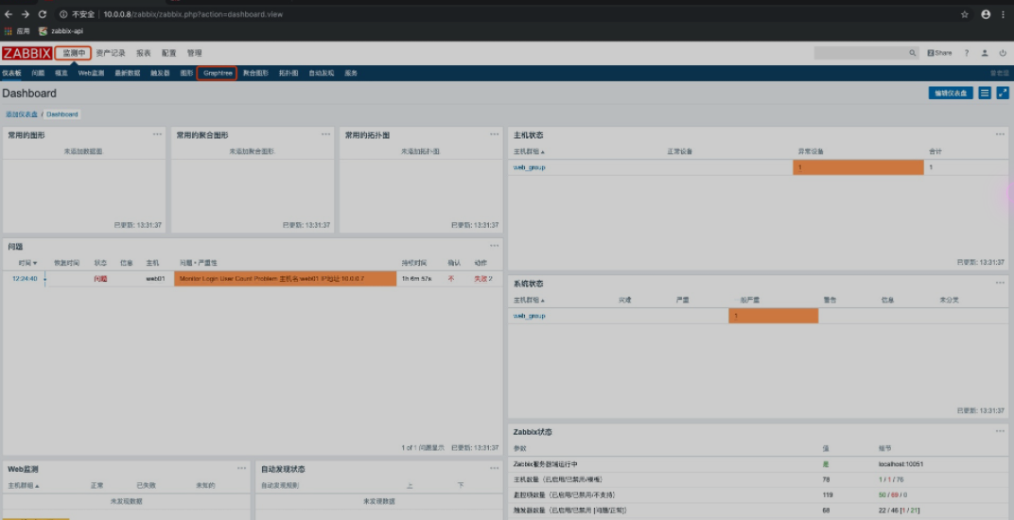
Task: Open the 问题 widget ellipsis menu
Action: (x=494, y=246)
